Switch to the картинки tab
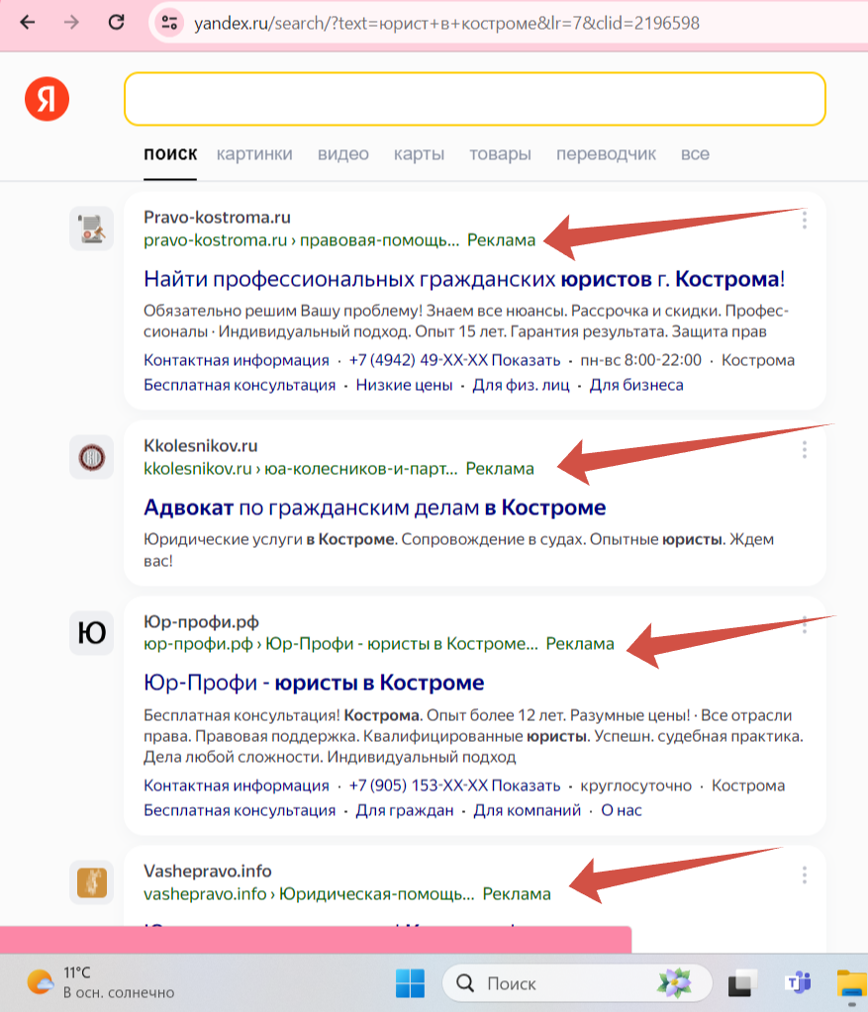The image size is (868, 1012). coord(254,154)
